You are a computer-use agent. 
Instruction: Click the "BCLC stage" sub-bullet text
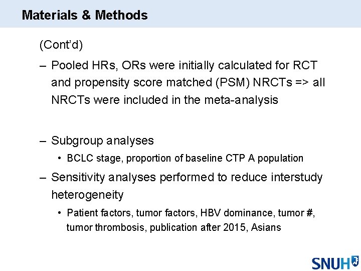95,159
